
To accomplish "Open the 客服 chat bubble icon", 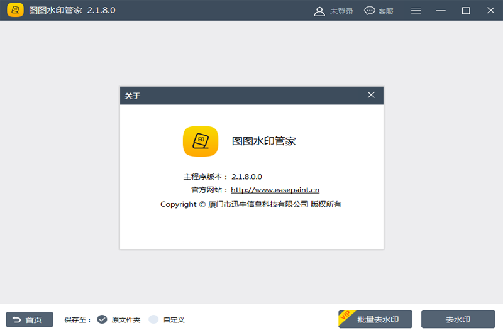I will click(x=370, y=11).
